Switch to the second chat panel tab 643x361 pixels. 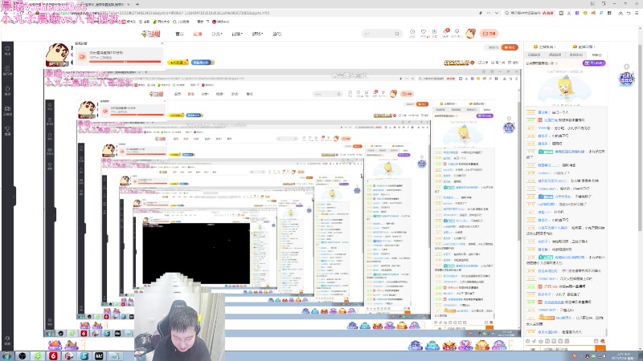[555, 55]
